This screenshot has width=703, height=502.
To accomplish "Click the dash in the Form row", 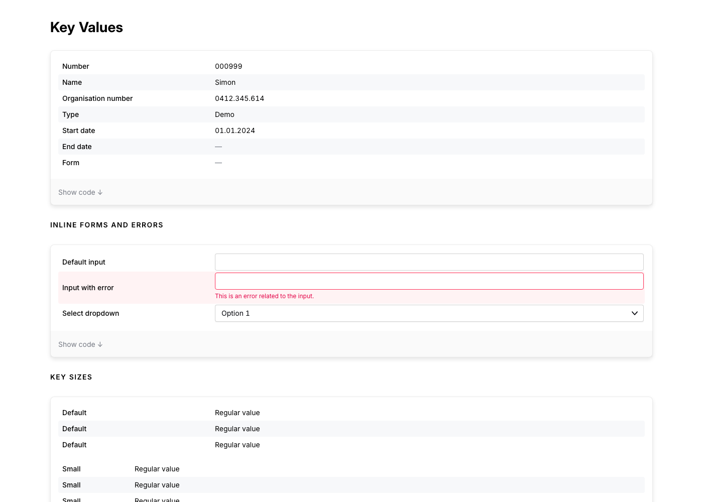I will (218, 163).
